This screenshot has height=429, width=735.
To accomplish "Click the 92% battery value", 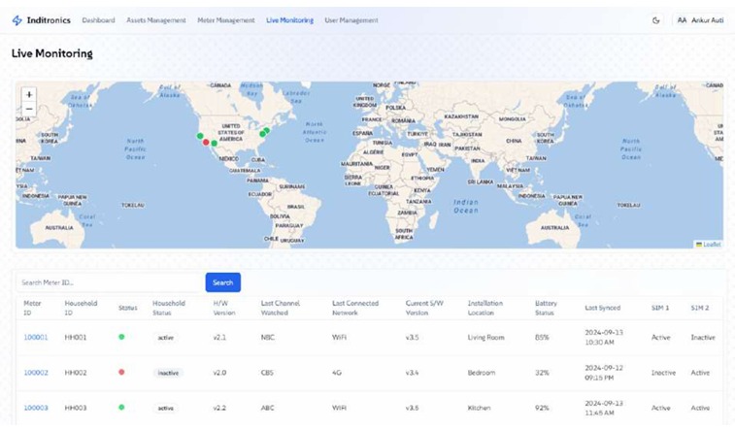I will point(542,408).
